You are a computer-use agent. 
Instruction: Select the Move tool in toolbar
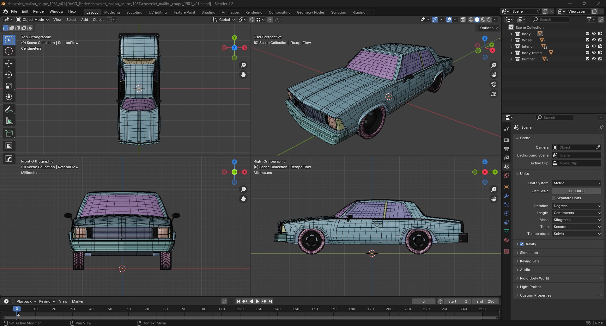(9, 64)
